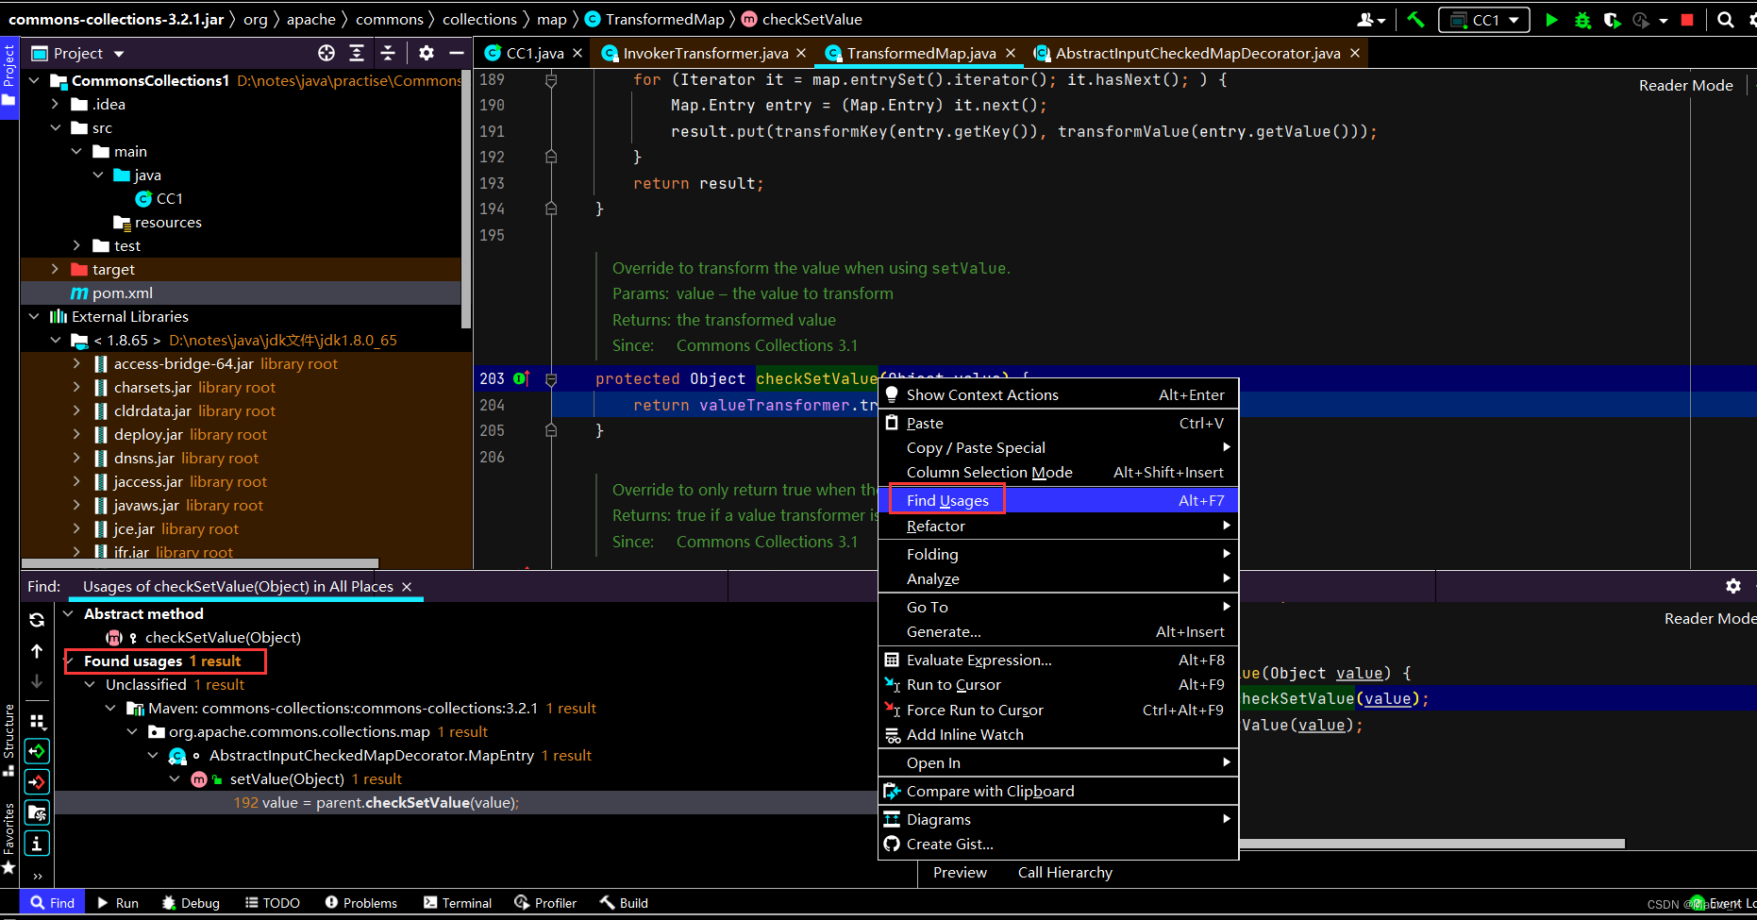1757x920 pixels.
Task: Stop the running process red square
Action: tap(1687, 19)
